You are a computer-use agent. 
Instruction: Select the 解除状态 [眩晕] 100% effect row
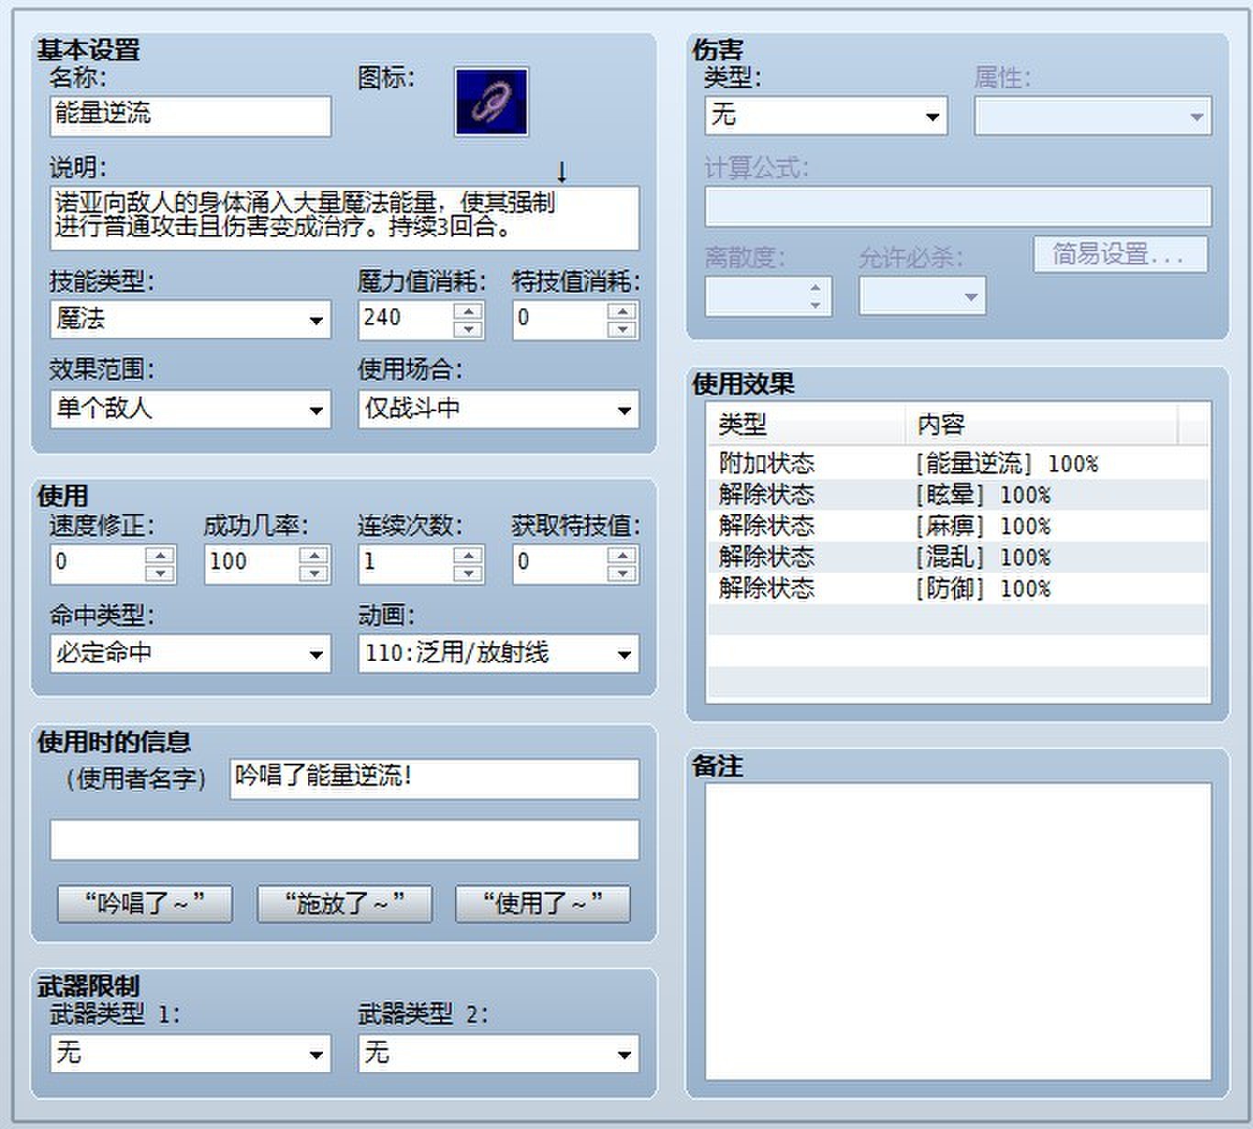click(959, 495)
